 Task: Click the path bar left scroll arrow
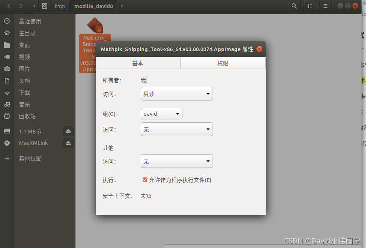pyautogui.click(x=34, y=6)
